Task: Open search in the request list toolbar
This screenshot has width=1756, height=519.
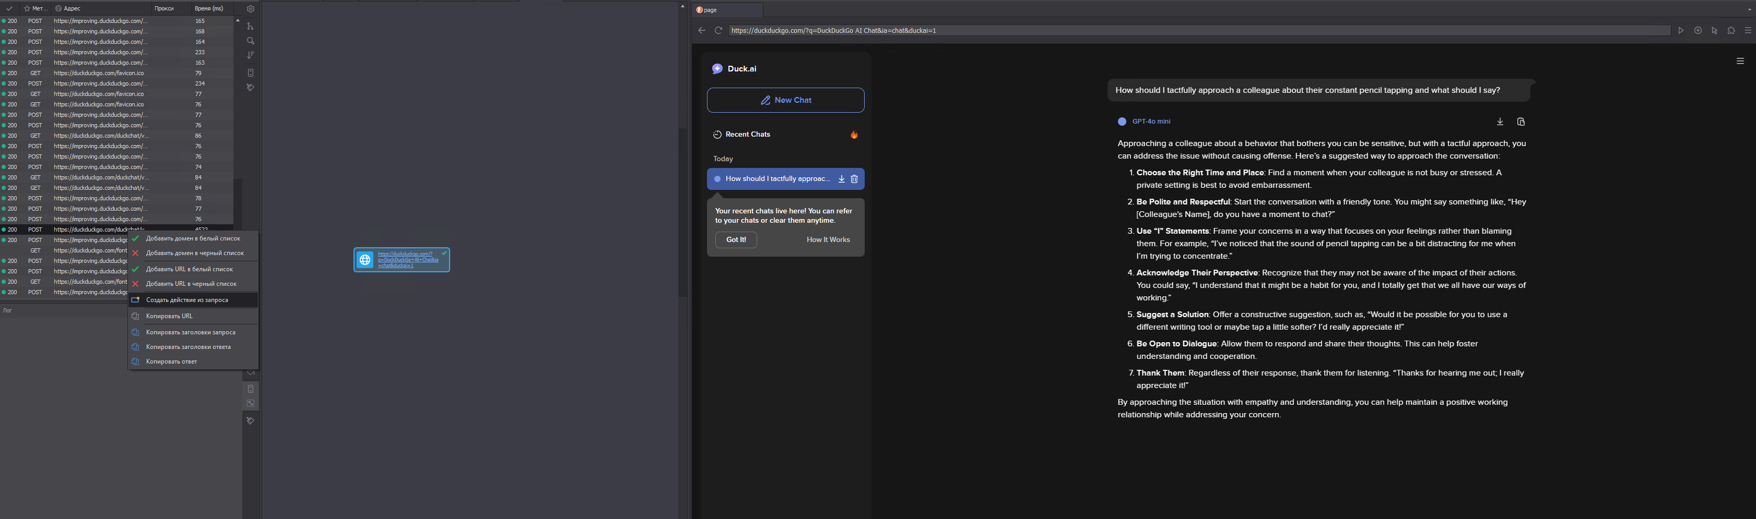Action: pos(250,41)
